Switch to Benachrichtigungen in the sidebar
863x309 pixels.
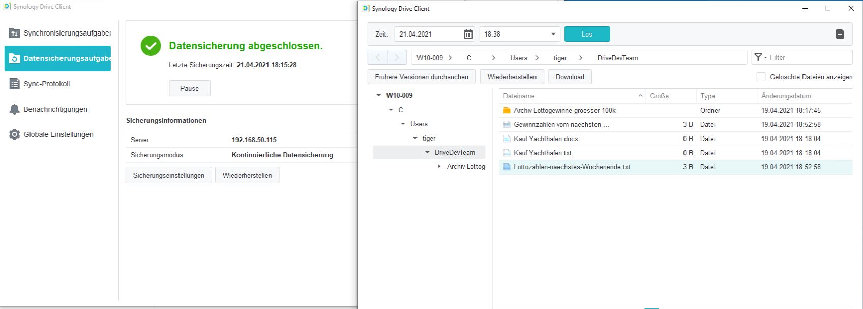pyautogui.click(x=55, y=109)
